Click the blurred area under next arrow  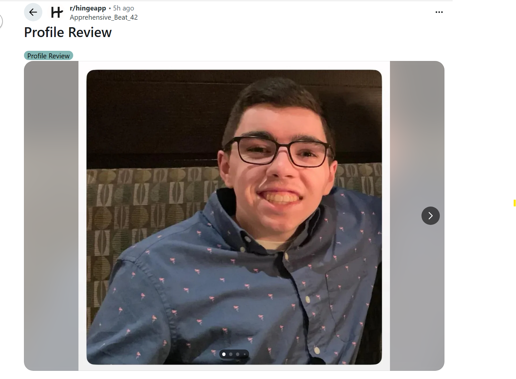pos(417,295)
